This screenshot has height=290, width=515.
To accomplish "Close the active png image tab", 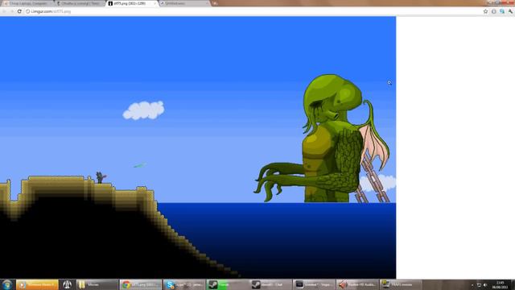I will (x=154, y=3).
